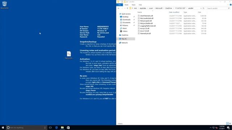Select the FileCoAuthLib64.dll file

click(146, 18)
